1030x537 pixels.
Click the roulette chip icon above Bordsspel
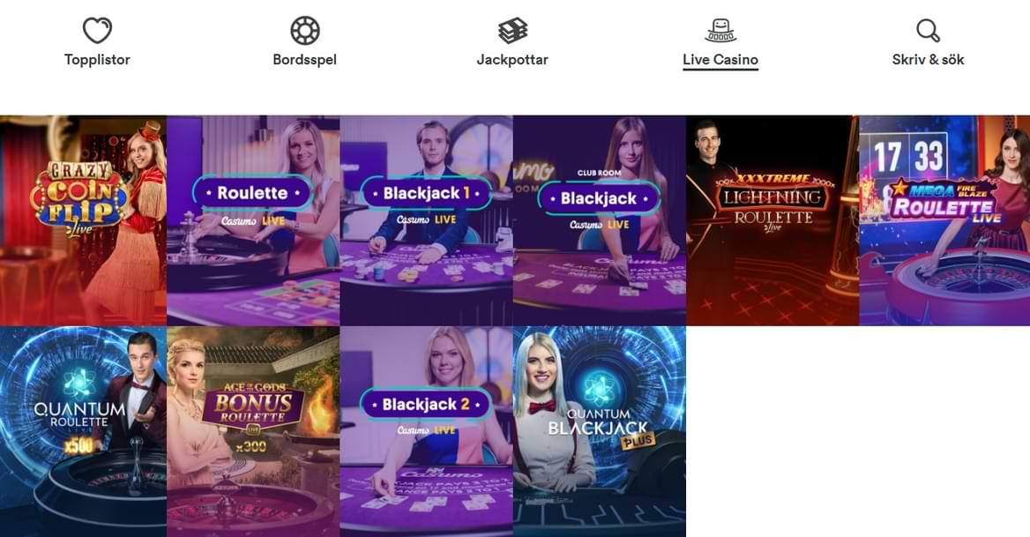point(305,30)
